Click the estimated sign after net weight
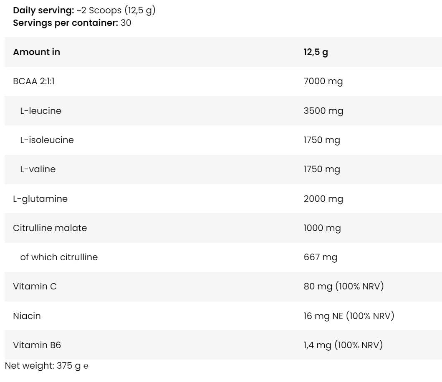Image resolution: width=442 pixels, height=382 pixels. tap(86, 367)
